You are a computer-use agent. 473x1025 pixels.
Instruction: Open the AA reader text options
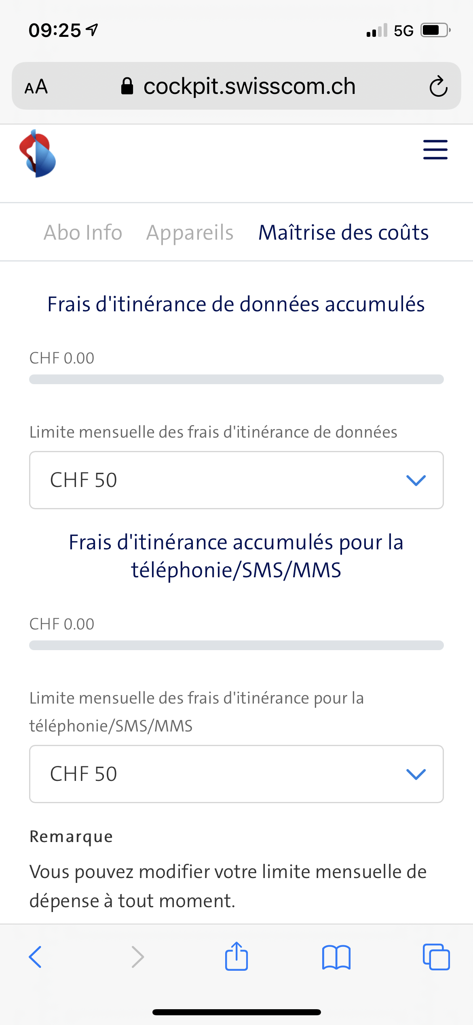(36, 87)
